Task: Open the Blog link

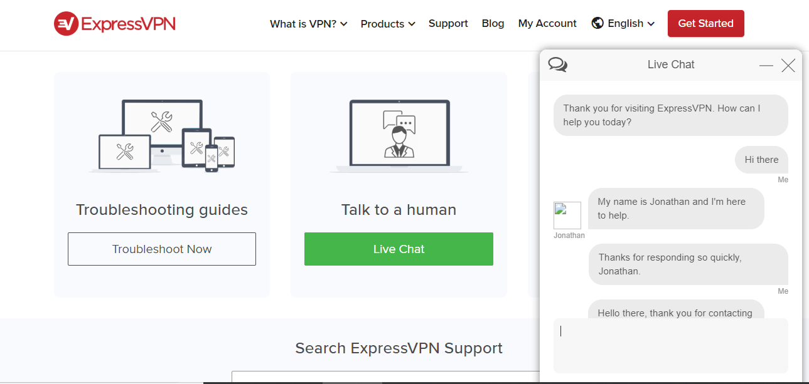Action: click(x=493, y=23)
